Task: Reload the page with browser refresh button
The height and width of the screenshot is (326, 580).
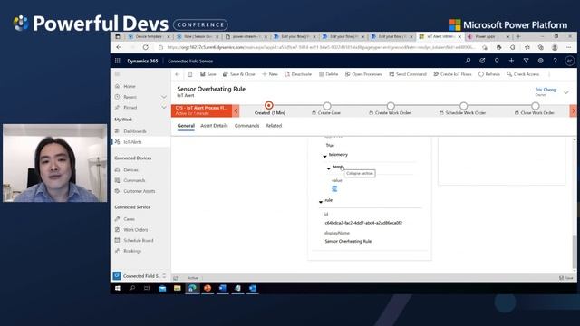Action: pos(146,47)
